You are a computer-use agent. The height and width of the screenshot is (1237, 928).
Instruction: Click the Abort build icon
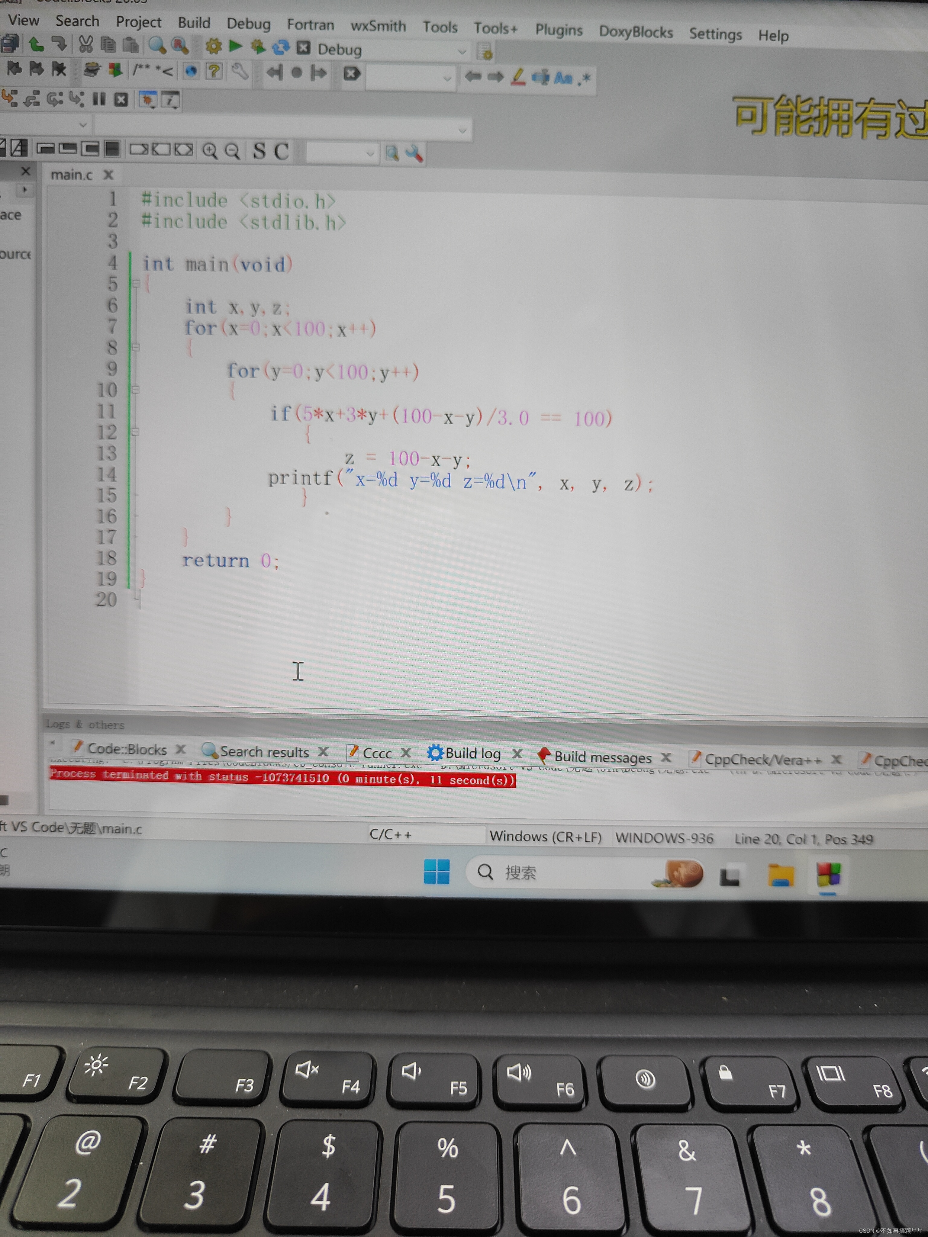point(303,47)
